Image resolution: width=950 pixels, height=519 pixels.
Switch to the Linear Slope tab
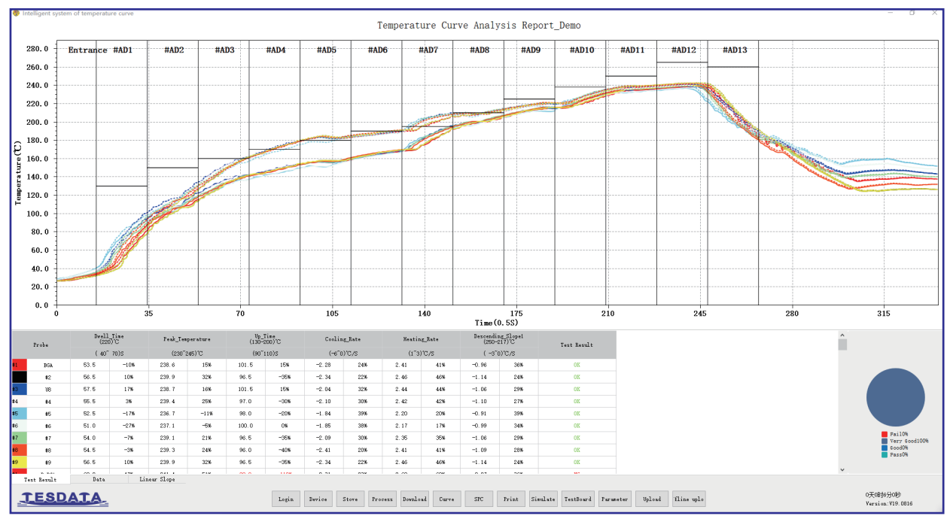pos(157,479)
